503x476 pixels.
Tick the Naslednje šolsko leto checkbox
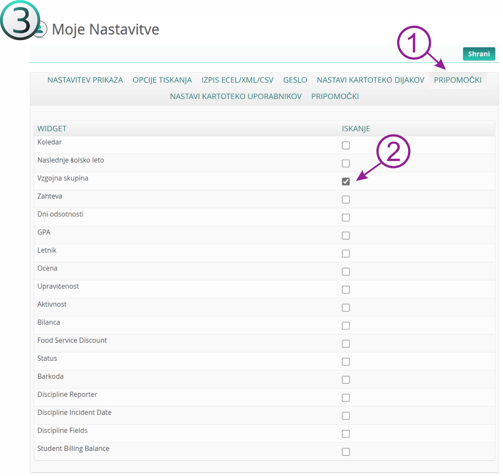(346, 164)
